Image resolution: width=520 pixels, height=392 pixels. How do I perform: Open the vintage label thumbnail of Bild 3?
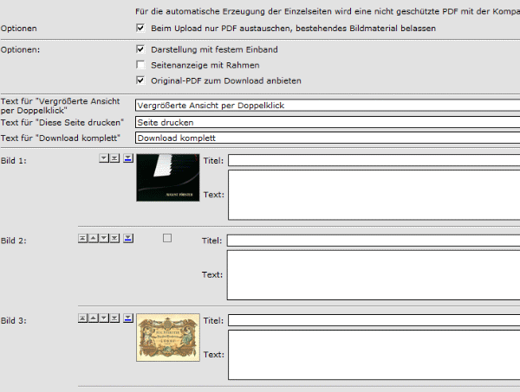(168, 337)
